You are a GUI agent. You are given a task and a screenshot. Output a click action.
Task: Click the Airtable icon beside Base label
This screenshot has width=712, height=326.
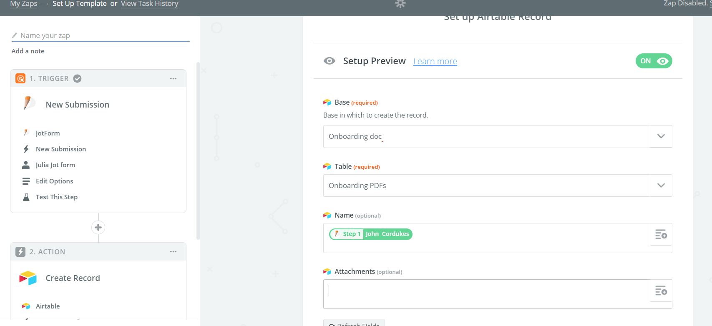pos(327,102)
